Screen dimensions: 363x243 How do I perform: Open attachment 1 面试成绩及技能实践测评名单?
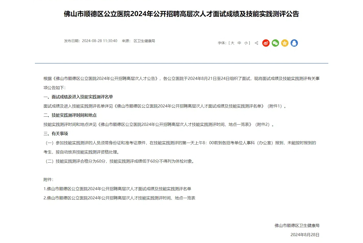[117, 189]
